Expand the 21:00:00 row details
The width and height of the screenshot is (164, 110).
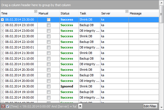2,64
